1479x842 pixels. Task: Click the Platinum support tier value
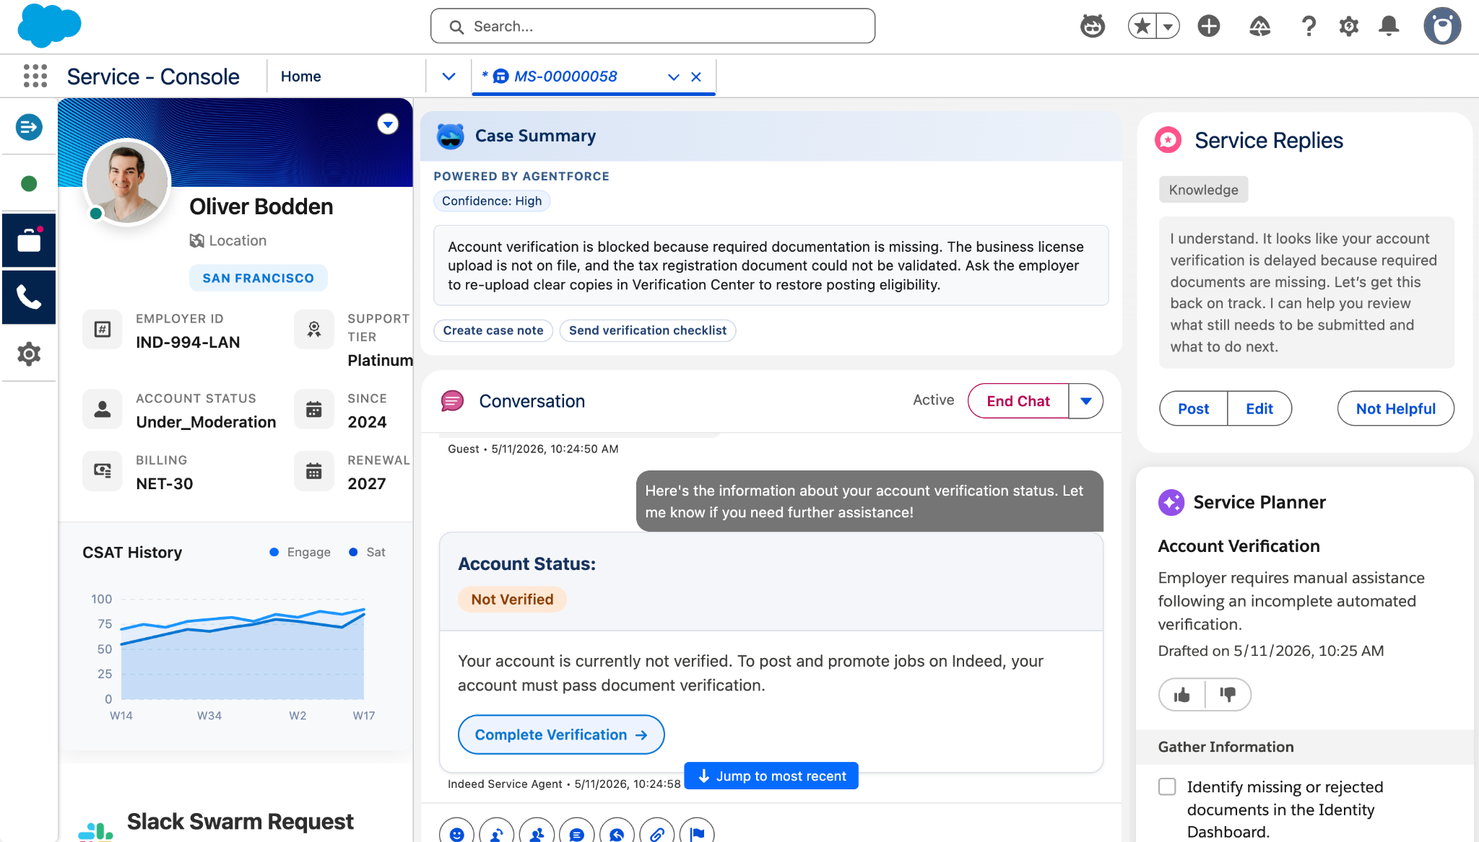pos(380,360)
